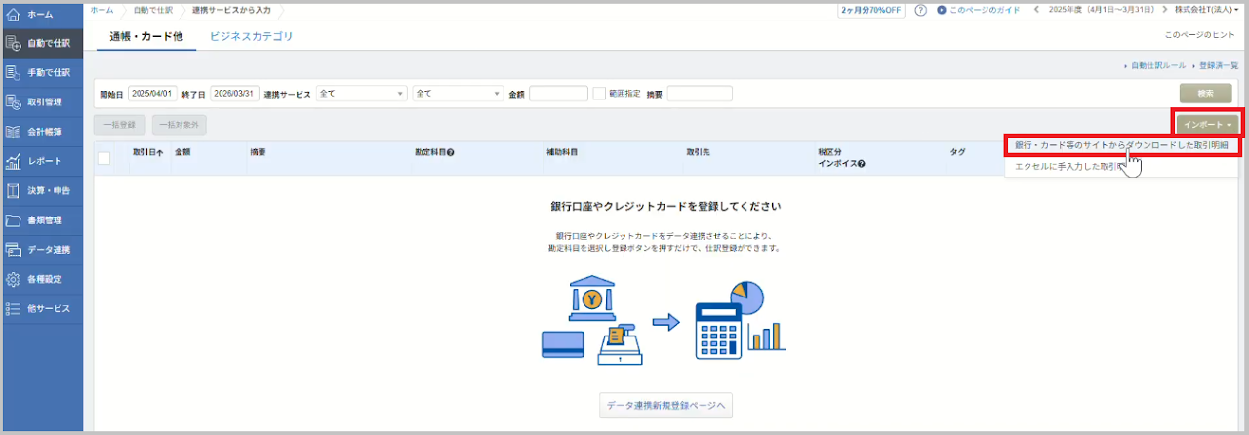
Task: Open レポート in the sidebar
Action: 42,161
